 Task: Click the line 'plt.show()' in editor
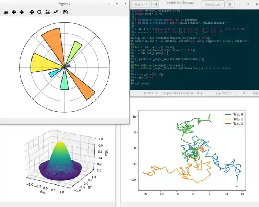(x=142, y=84)
